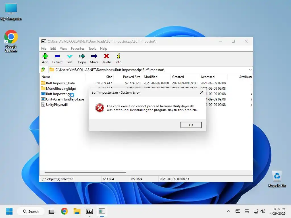This screenshot has width=291, height=218.
Task: Launch Chrome from the taskbar
Action: [65, 211]
